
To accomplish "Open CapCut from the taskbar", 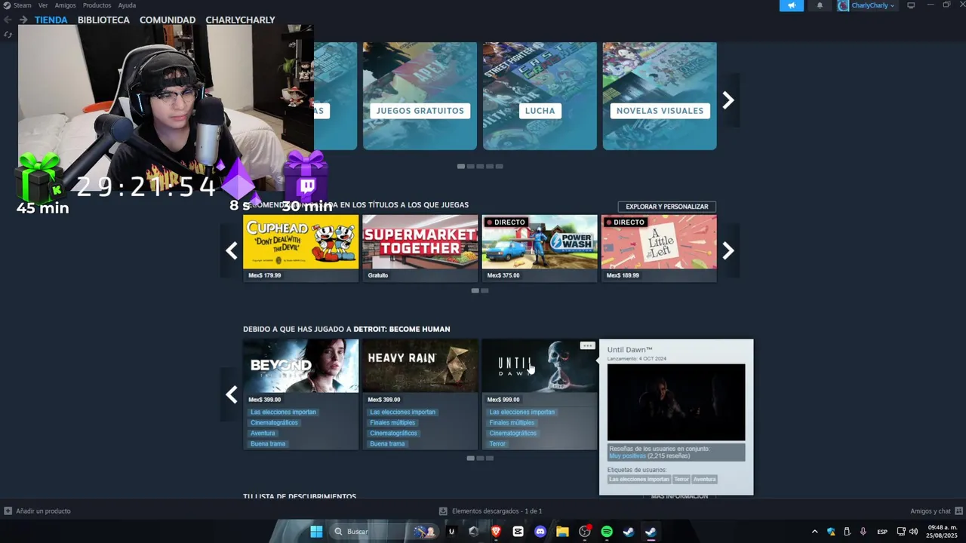I will coord(518,532).
